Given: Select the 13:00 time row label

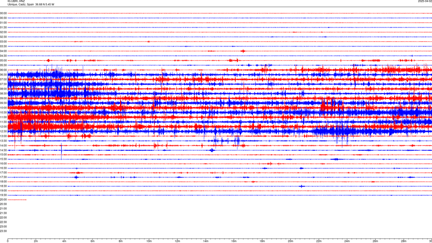Looking at the screenshot, I should pyautogui.click(x=3, y=136).
